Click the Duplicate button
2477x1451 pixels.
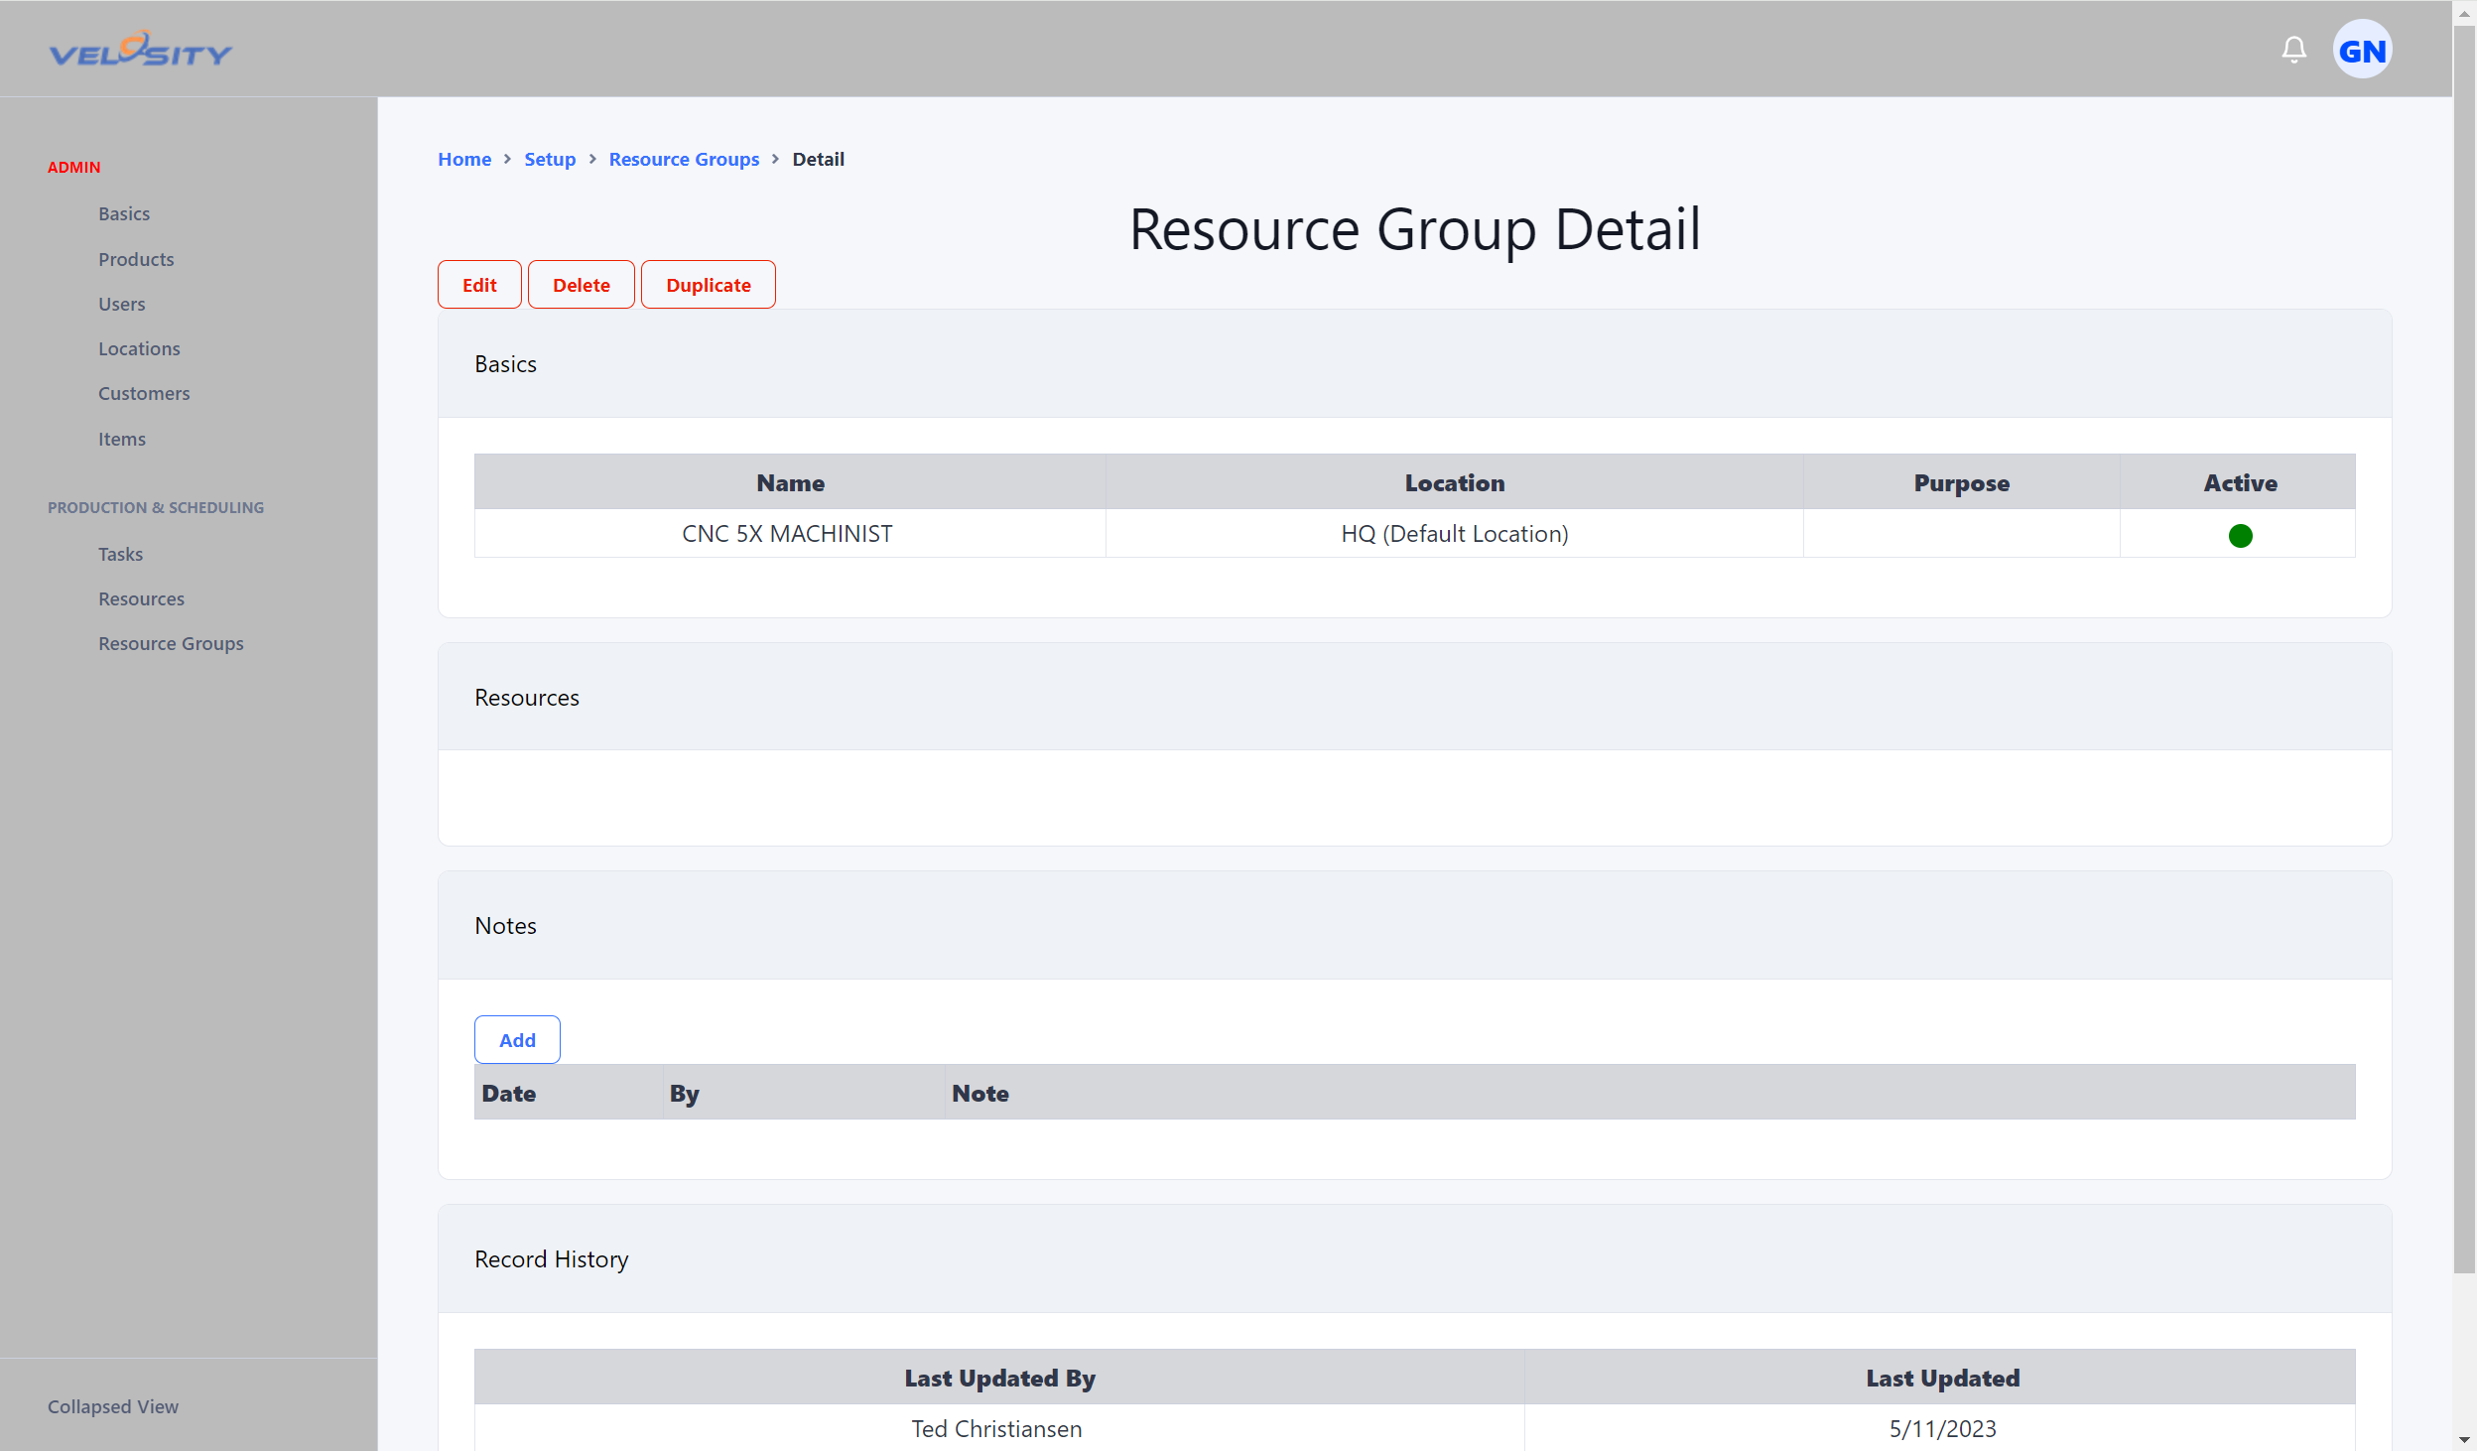tap(709, 285)
